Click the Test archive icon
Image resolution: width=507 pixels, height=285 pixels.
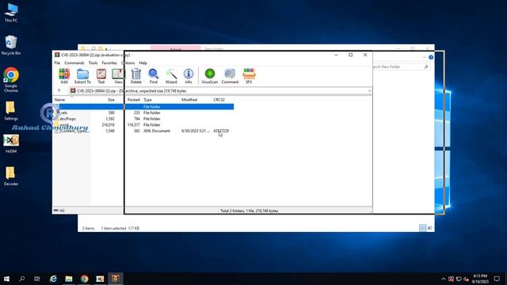coord(101,76)
